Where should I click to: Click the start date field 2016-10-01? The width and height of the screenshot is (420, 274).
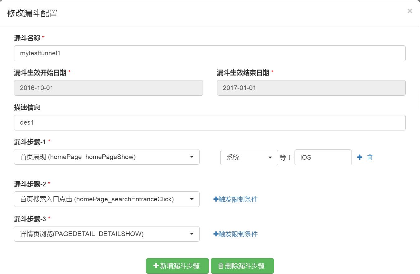108,88
